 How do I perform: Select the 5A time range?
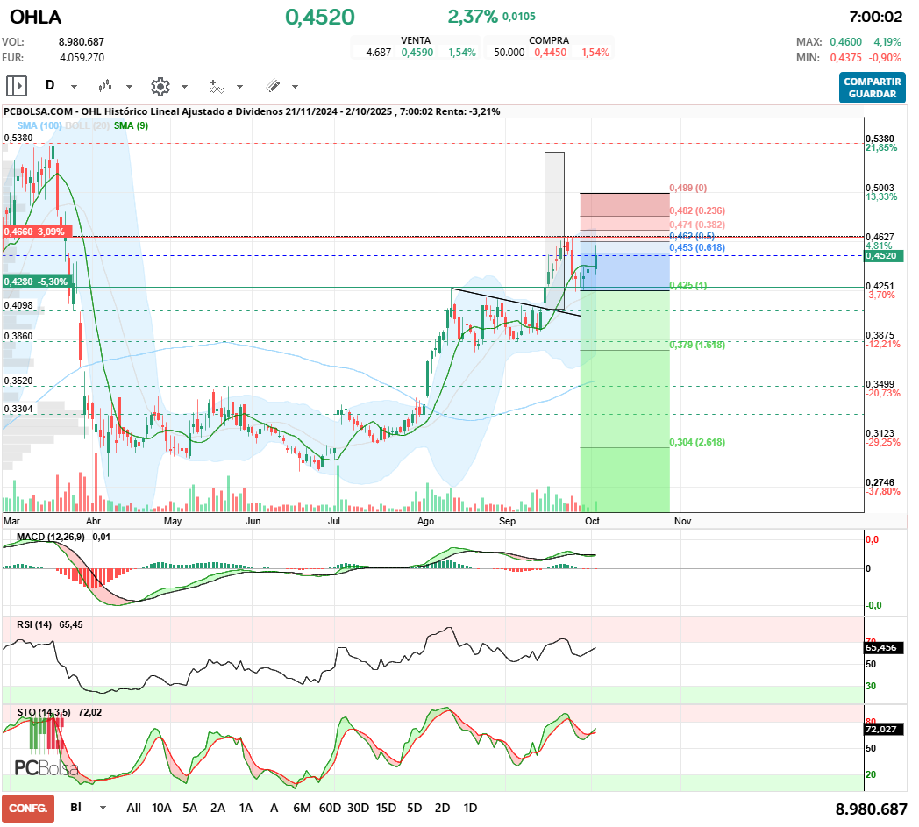[x=190, y=808]
